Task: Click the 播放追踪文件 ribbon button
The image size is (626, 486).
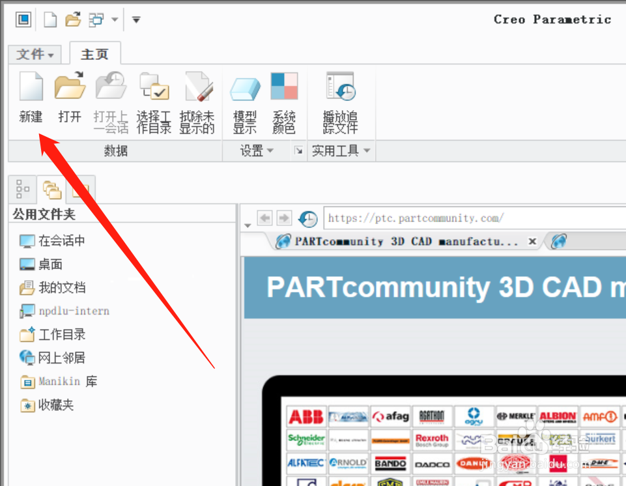Action: click(340, 103)
